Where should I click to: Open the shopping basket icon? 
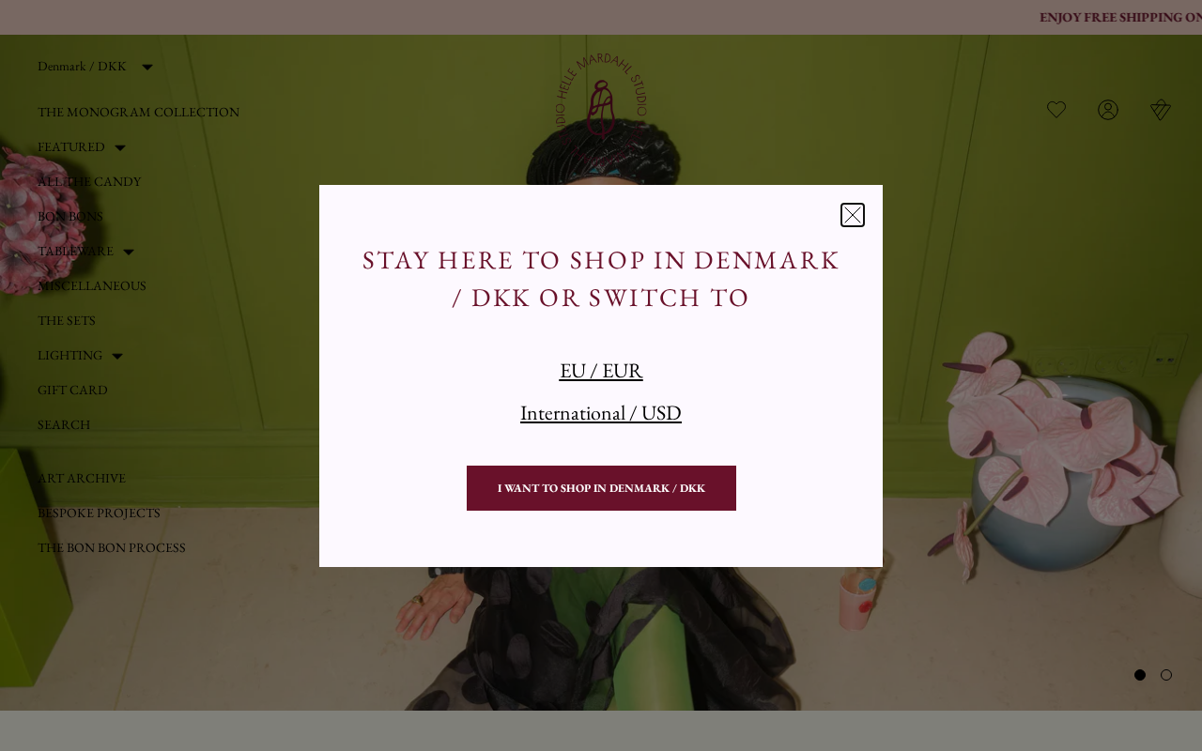[1161, 110]
